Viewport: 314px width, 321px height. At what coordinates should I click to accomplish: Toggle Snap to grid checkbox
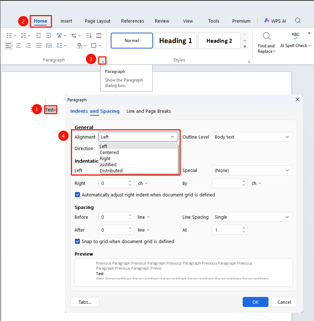point(77,241)
